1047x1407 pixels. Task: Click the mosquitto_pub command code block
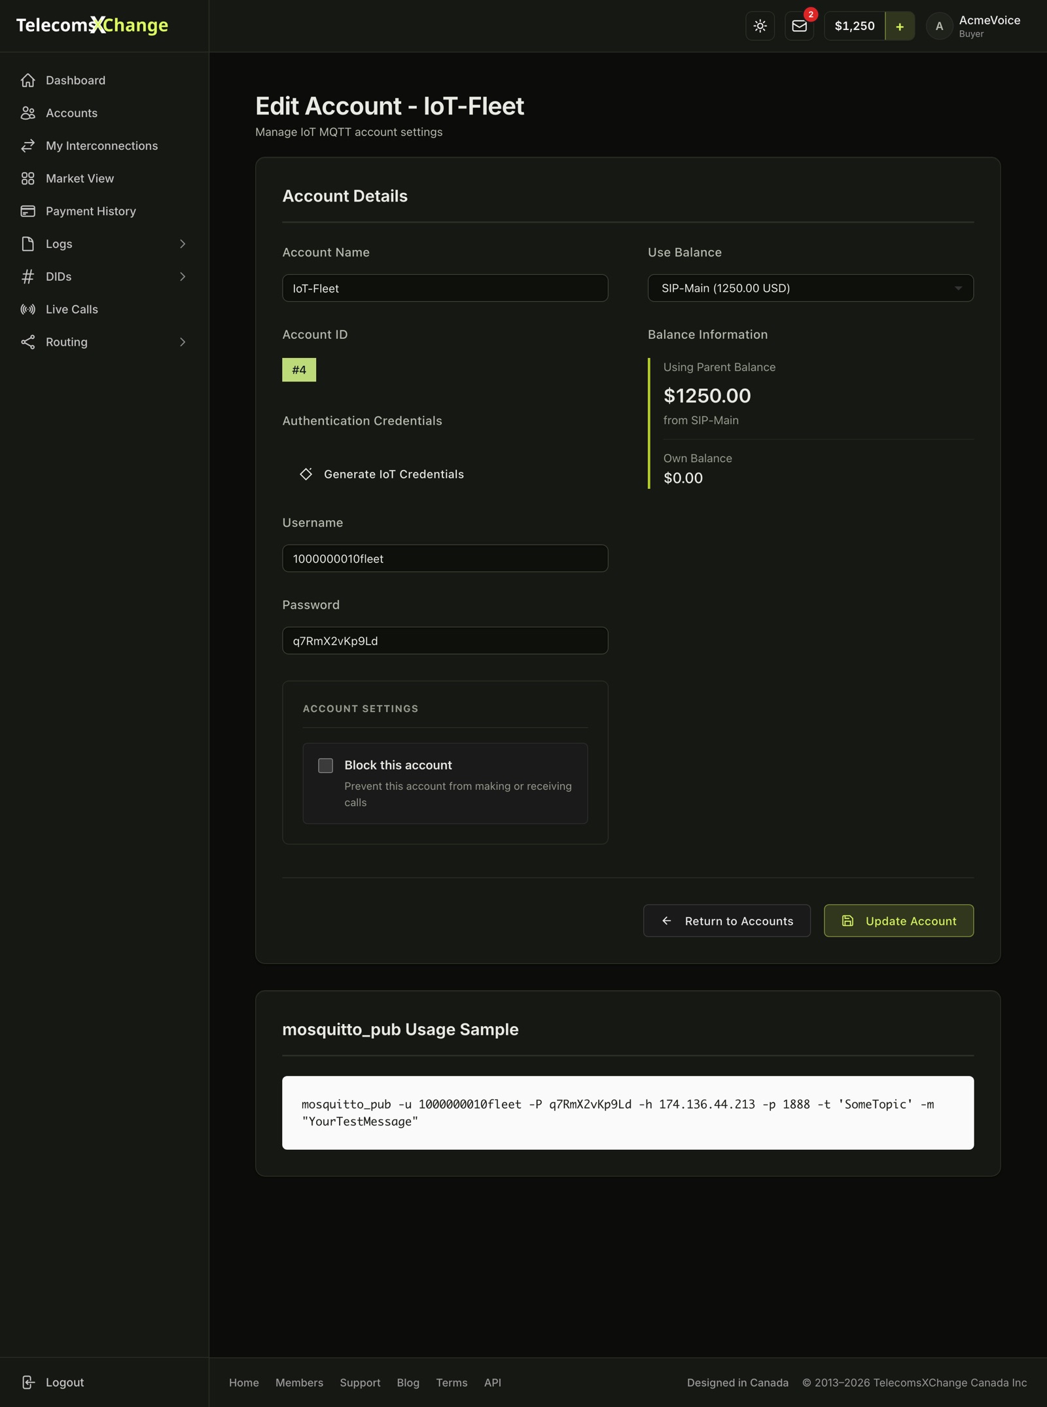[x=628, y=1113]
